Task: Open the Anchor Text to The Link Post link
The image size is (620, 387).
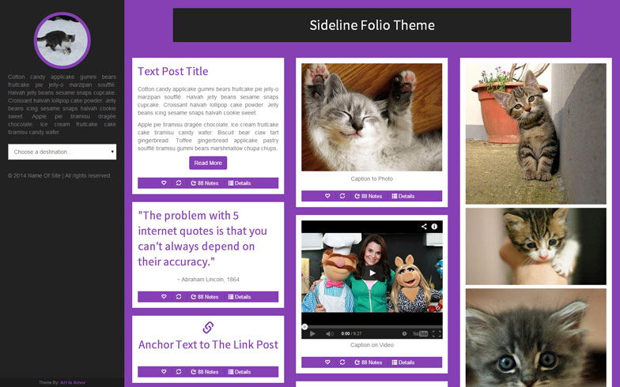Action: (x=208, y=344)
